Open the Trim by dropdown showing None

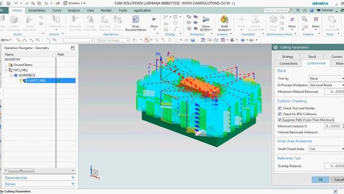tap(326, 79)
